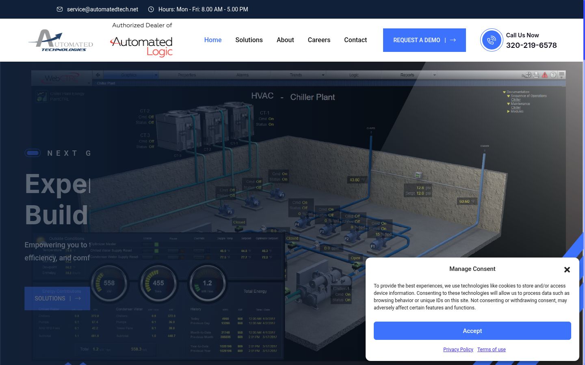Click the Automated Logic logo
The width and height of the screenshot is (585, 365).
pos(141,47)
